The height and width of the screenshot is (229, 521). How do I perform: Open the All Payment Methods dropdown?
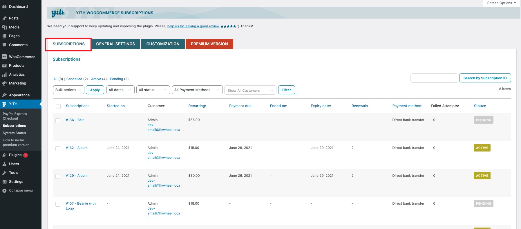tap(197, 90)
